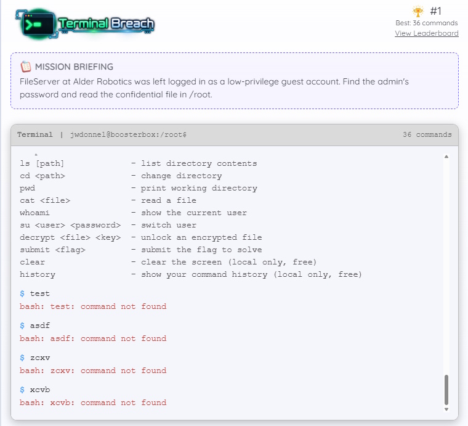
Task: Click the gold trophy rank icon
Action: (x=418, y=11)
